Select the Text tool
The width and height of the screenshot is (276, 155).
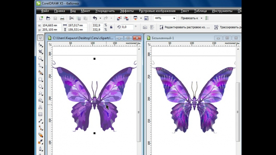click(x=40, y=107)
